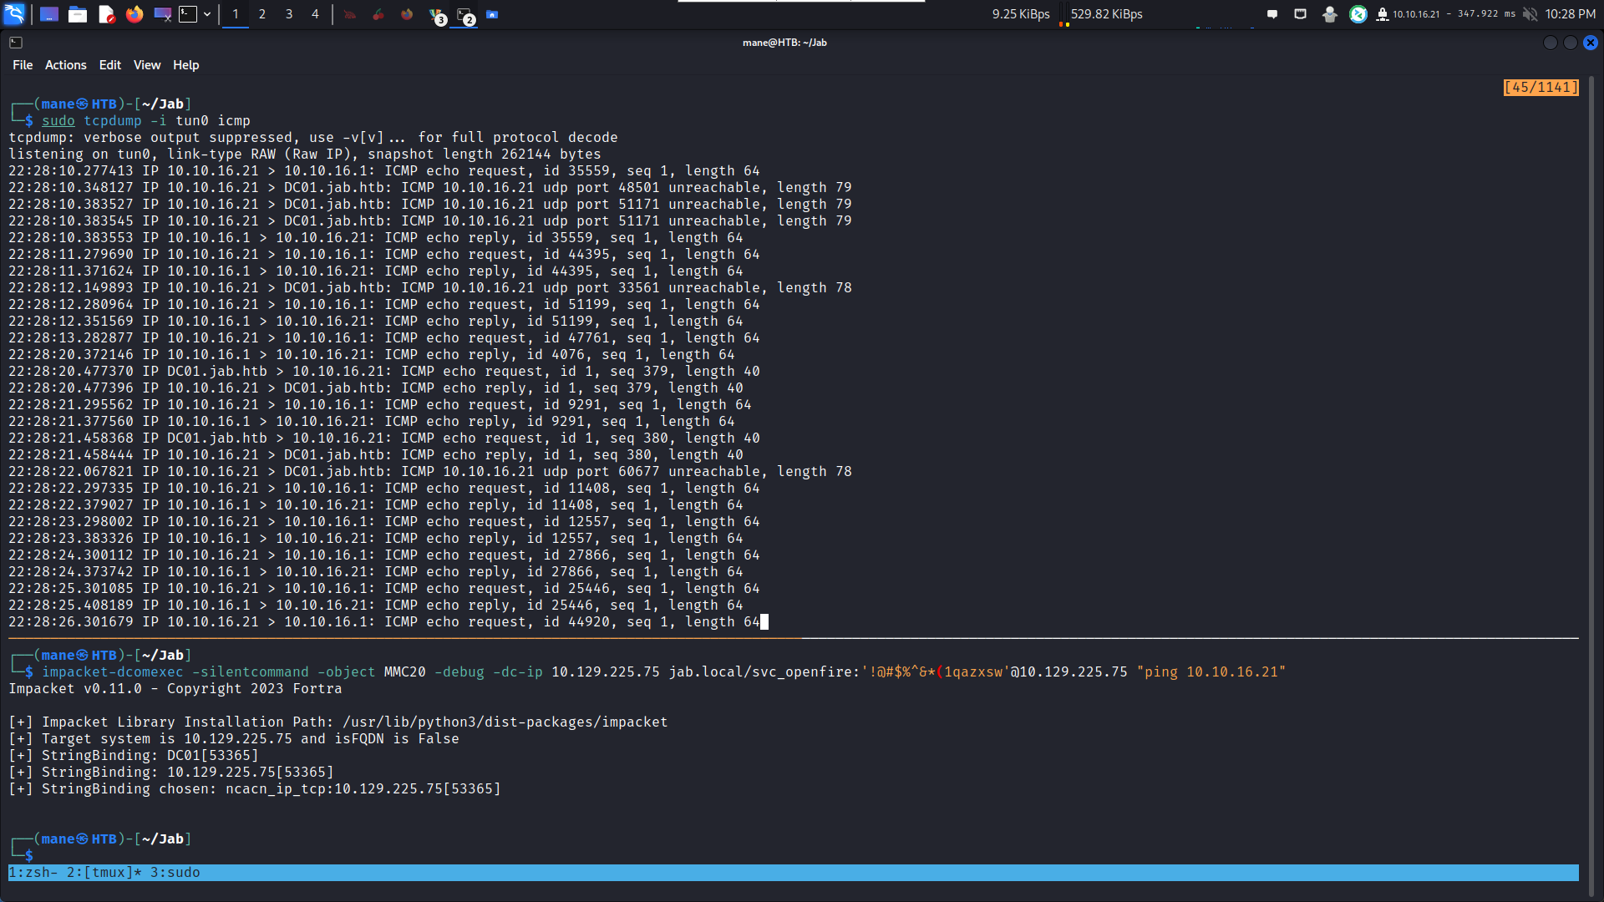The height and width of the screenshot is (902, 1604).
Task: Select the running Firefox taskbar window
Action: [407, 14]
